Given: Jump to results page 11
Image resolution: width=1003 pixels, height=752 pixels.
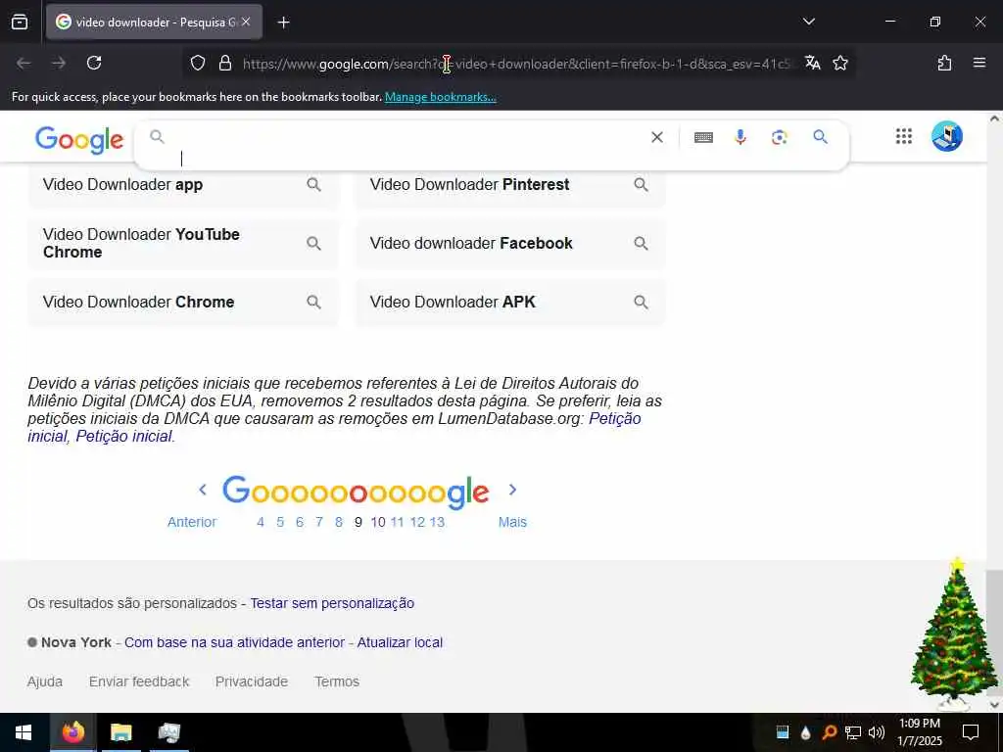Looking at the screenshot, I should click(x=398, y=522).
